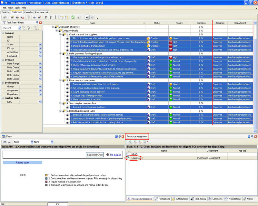
Task: Click the Customize Chart button
Action: (95, 154)
